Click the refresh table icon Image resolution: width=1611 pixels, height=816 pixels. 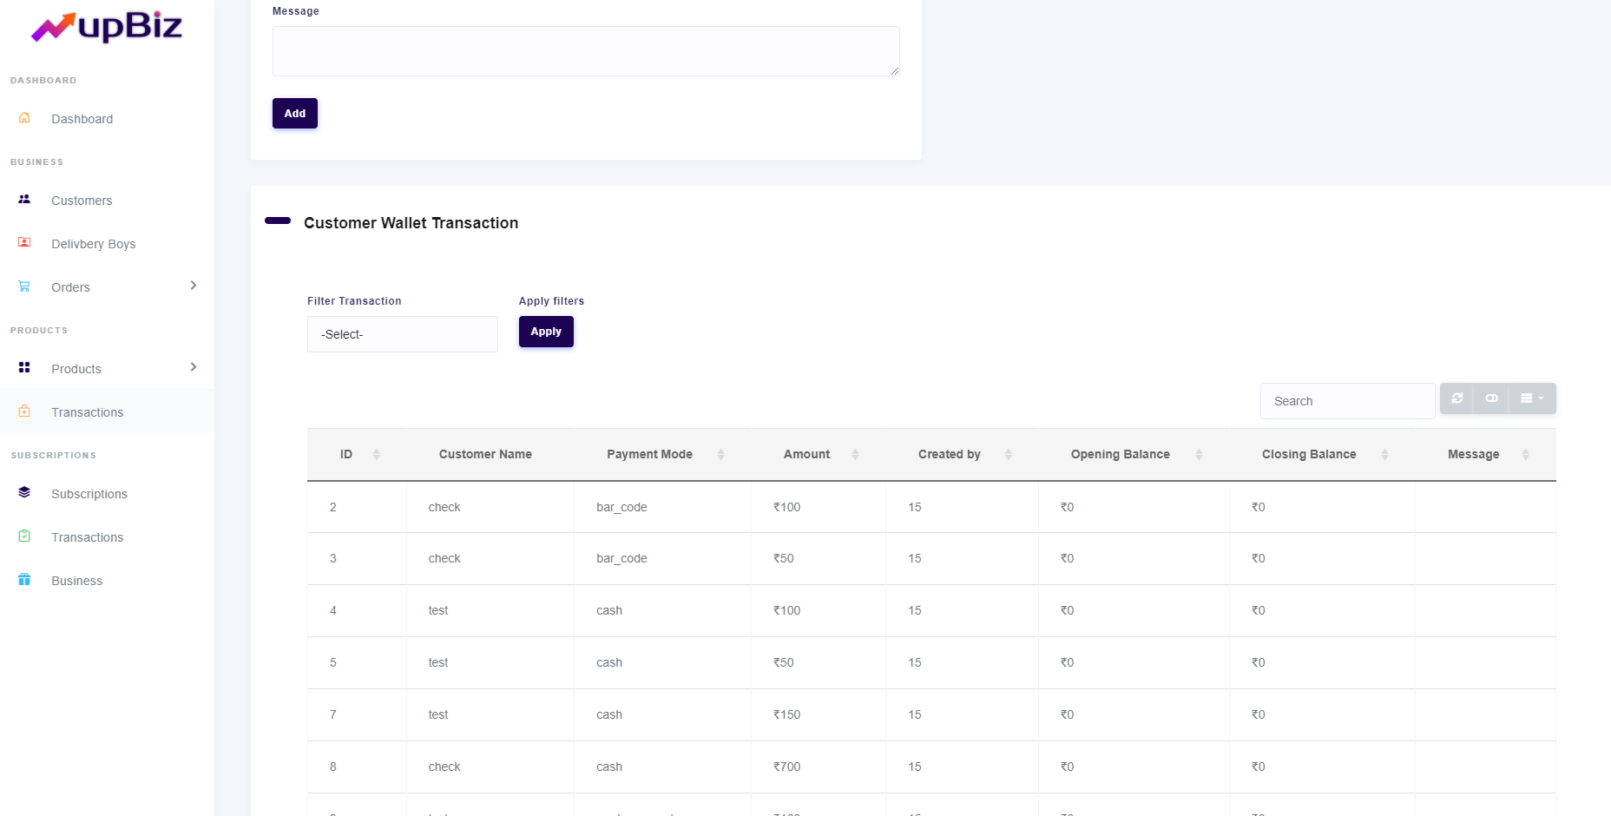(x=1457, y=398)
